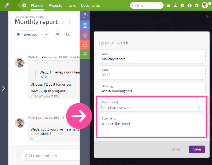Star the Monthly report task
Screen dimensions: 212x165
point(63,22)
